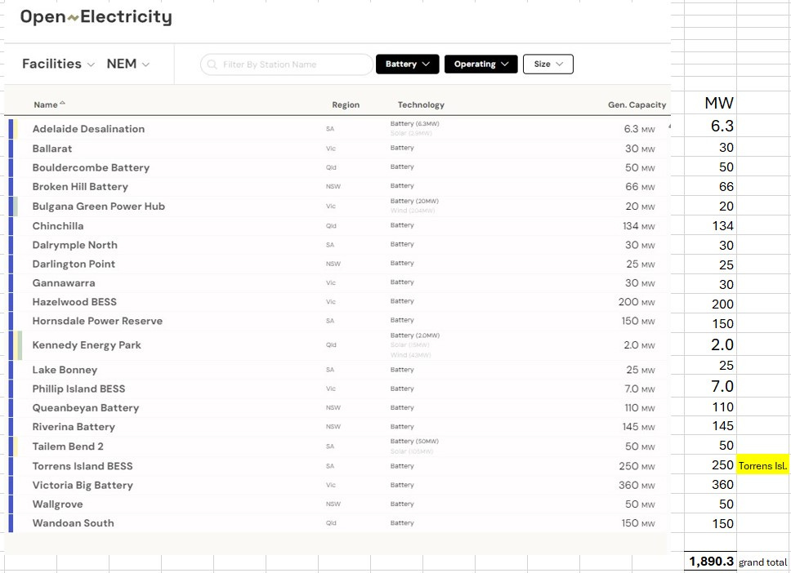The image size is (791, 573).
Task: Open the Bouldercombe Battery facility
Action: (x=91, y=168)
